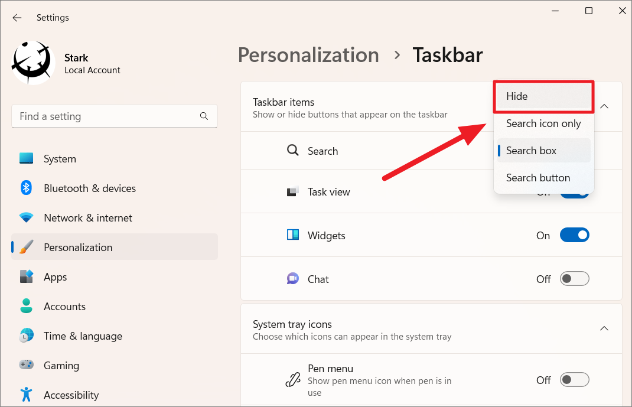632x407 pixels.
Task: Enable the Chat toggle
Action: pos(574,278)
